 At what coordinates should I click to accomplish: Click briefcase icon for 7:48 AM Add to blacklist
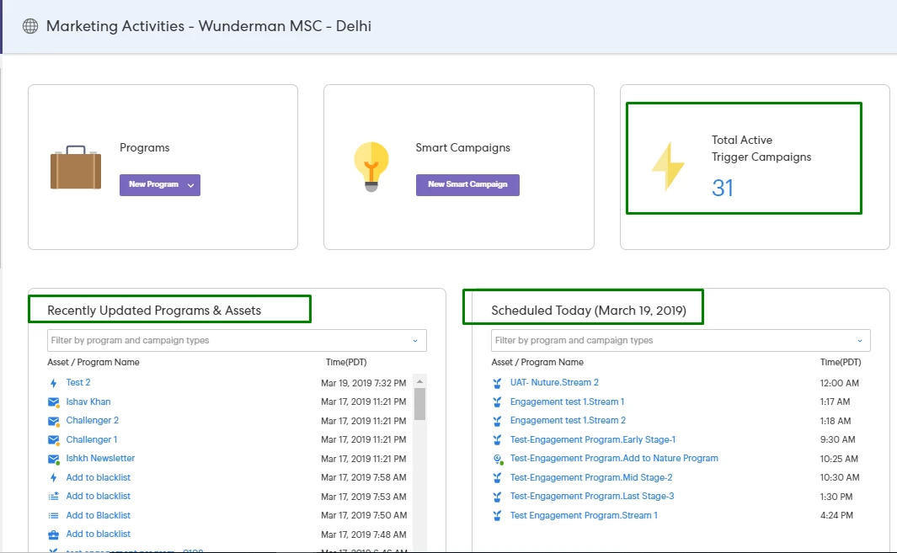point(53,534)
